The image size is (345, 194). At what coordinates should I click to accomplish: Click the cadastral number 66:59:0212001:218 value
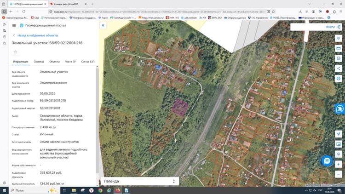click(53, 101)
